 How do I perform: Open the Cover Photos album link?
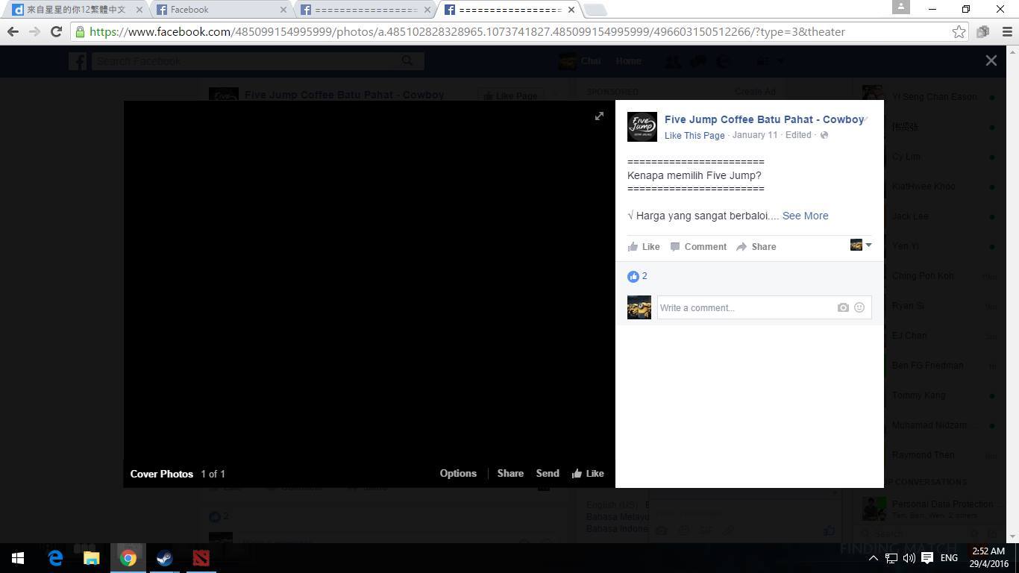(162, 474)
